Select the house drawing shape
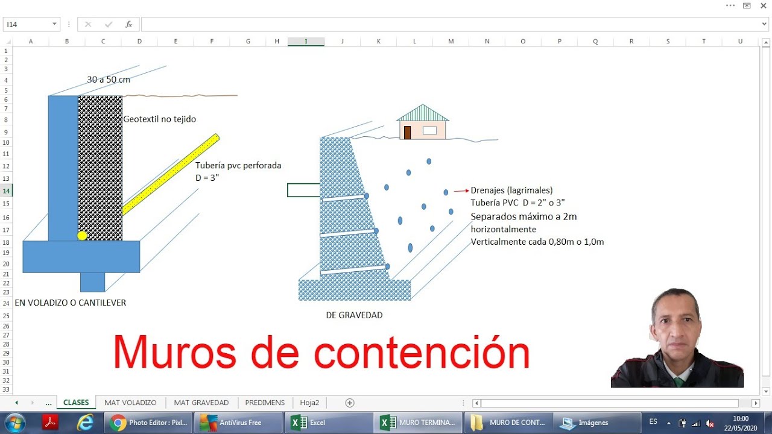The height and width of the screenshot is (434, 772). pyautogui.click(x=423, y=122)
